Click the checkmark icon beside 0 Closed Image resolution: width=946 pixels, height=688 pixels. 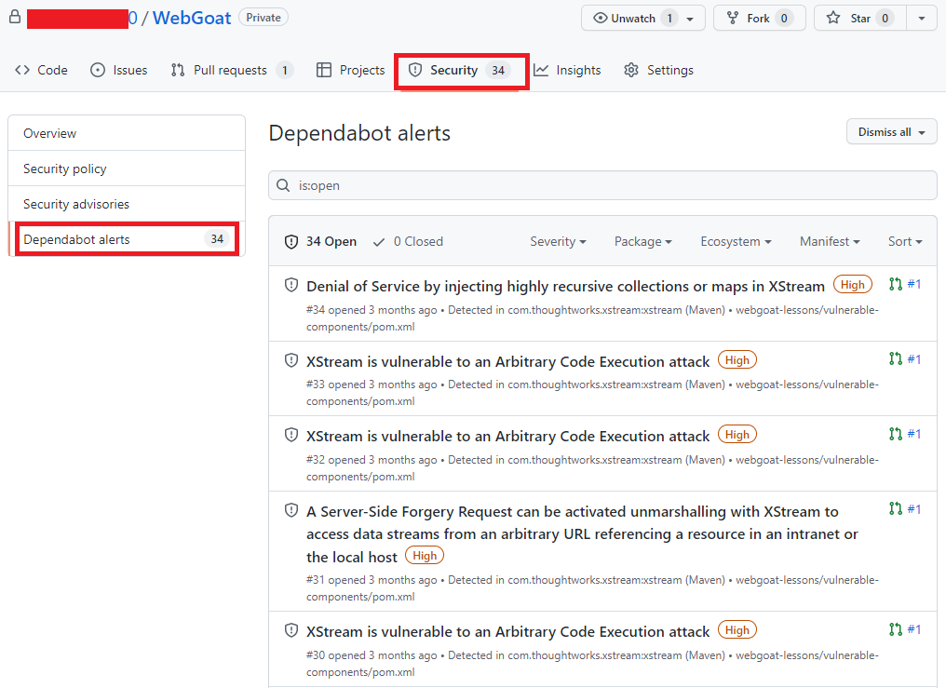coord(379,242)
